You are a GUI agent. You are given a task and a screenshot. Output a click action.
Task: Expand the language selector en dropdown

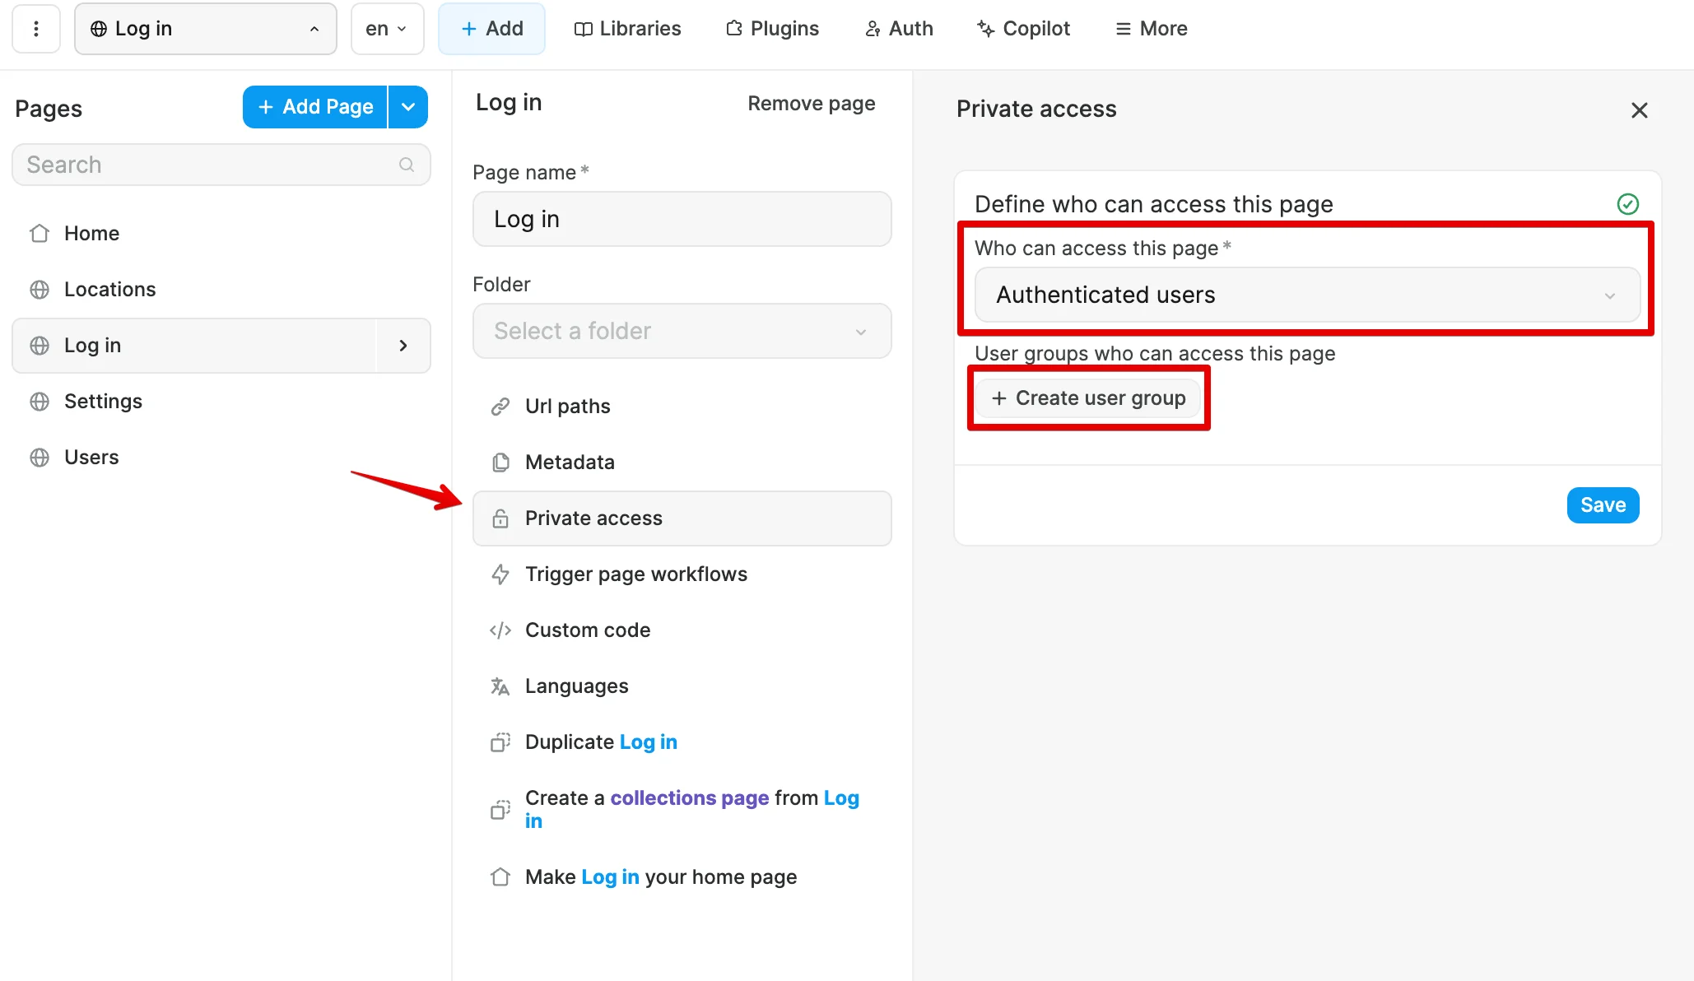pyautogui.click(x=385, y=28)
